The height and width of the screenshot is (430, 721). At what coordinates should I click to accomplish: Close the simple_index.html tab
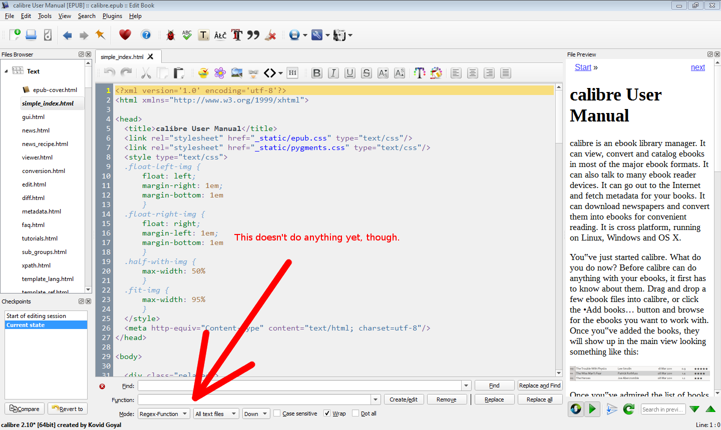pos(150,56)
